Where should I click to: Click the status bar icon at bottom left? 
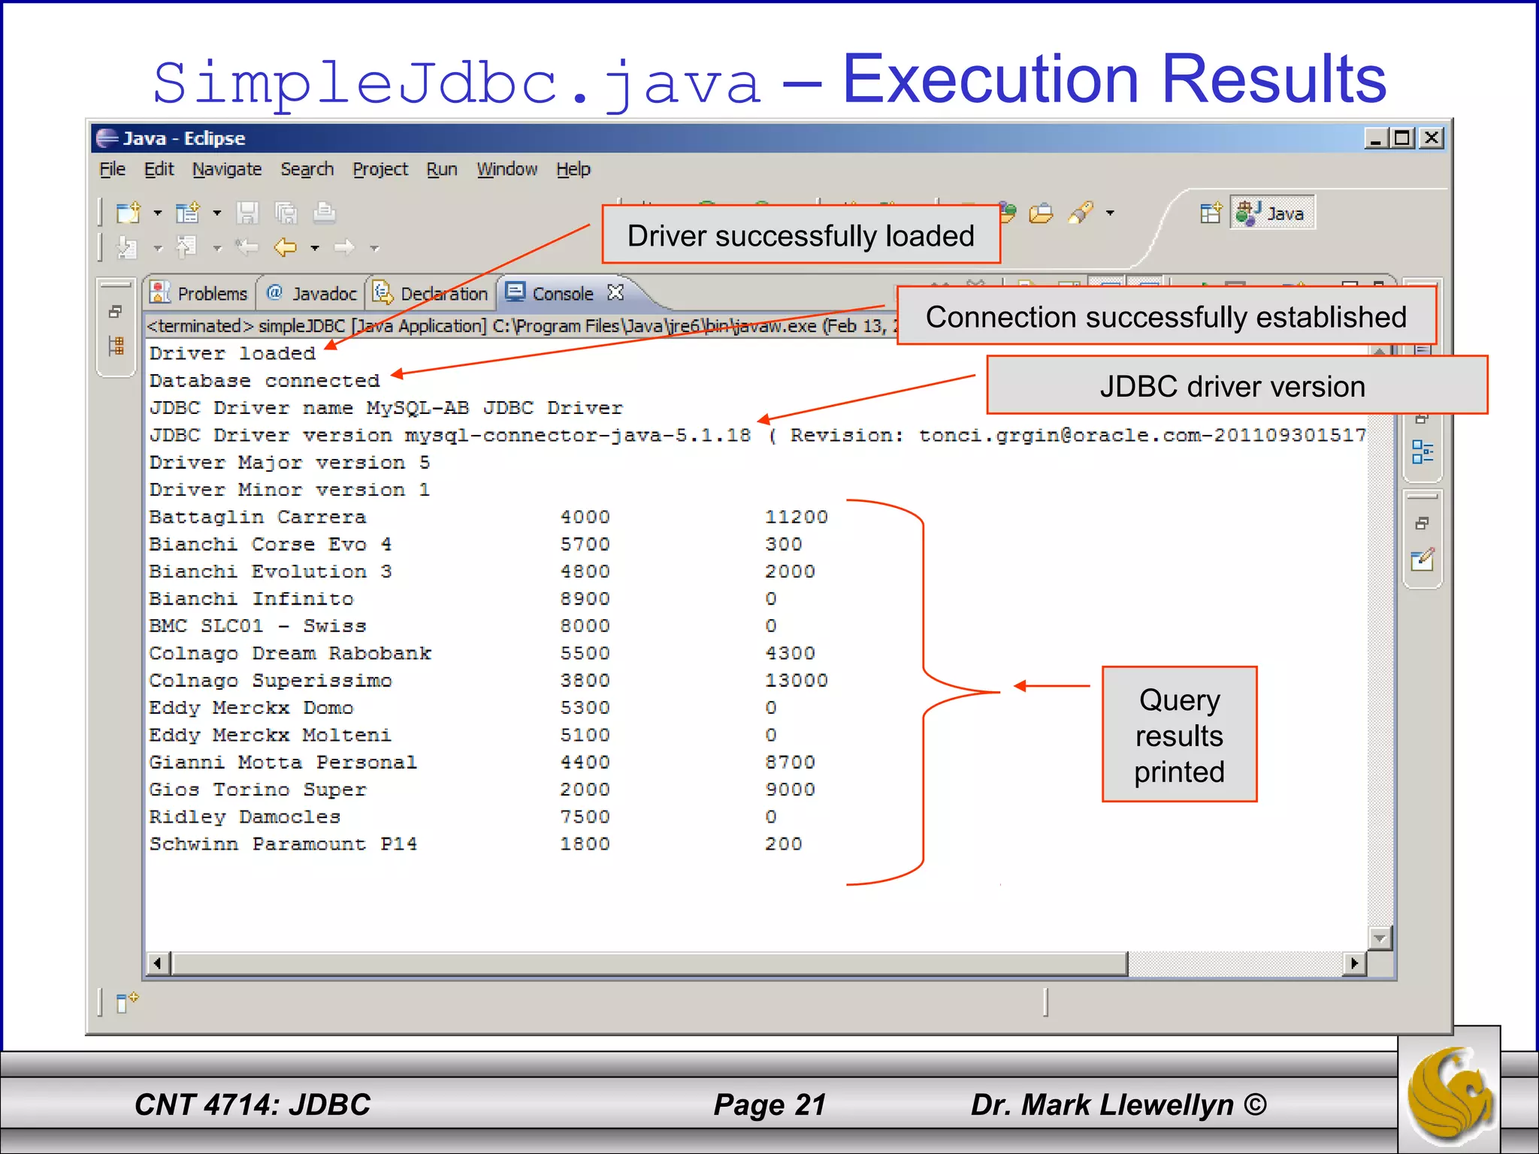[x=127, y=1002]
